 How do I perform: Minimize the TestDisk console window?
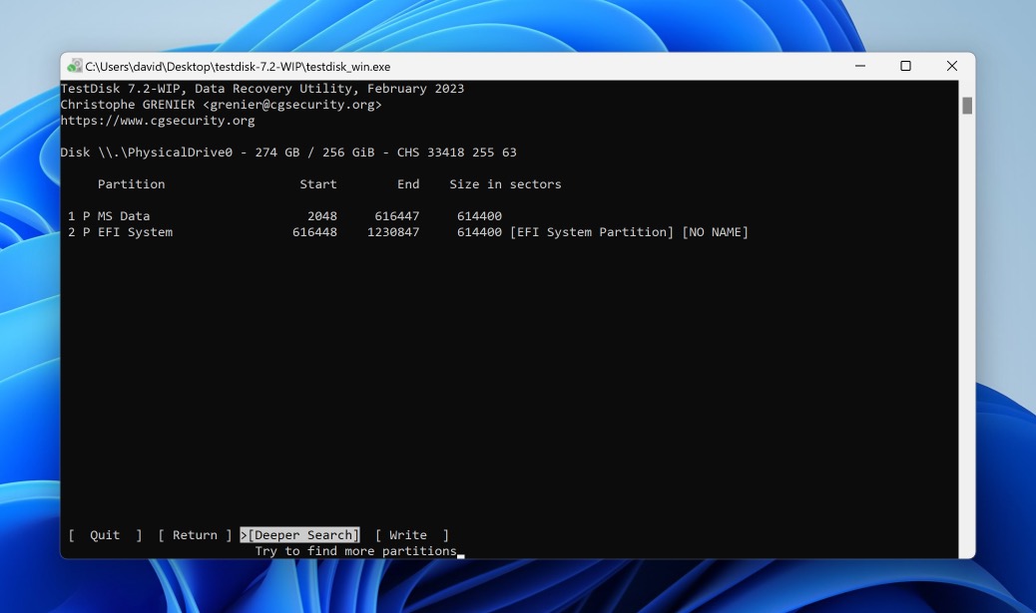coord(859,66)
